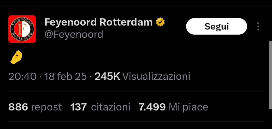This screenshot has height=129, width=272.
Task: Click the 18 feb 25 date
Action: [65, 76]
